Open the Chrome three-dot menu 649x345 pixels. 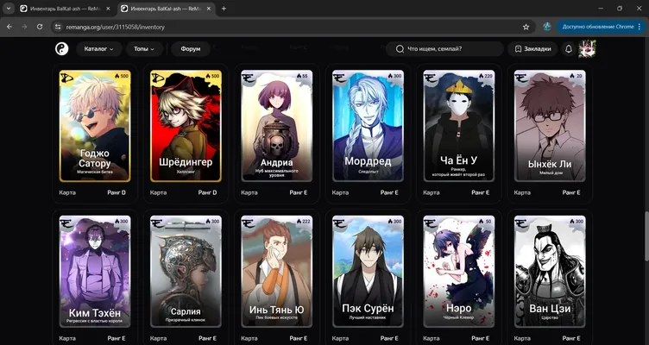(640, 27)
